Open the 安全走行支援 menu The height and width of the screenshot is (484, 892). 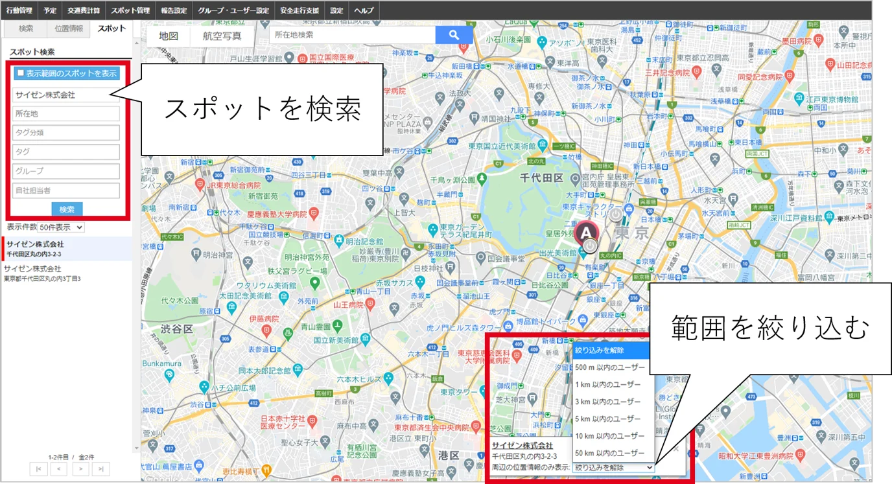pyautogui.click(x=300, y=10)
